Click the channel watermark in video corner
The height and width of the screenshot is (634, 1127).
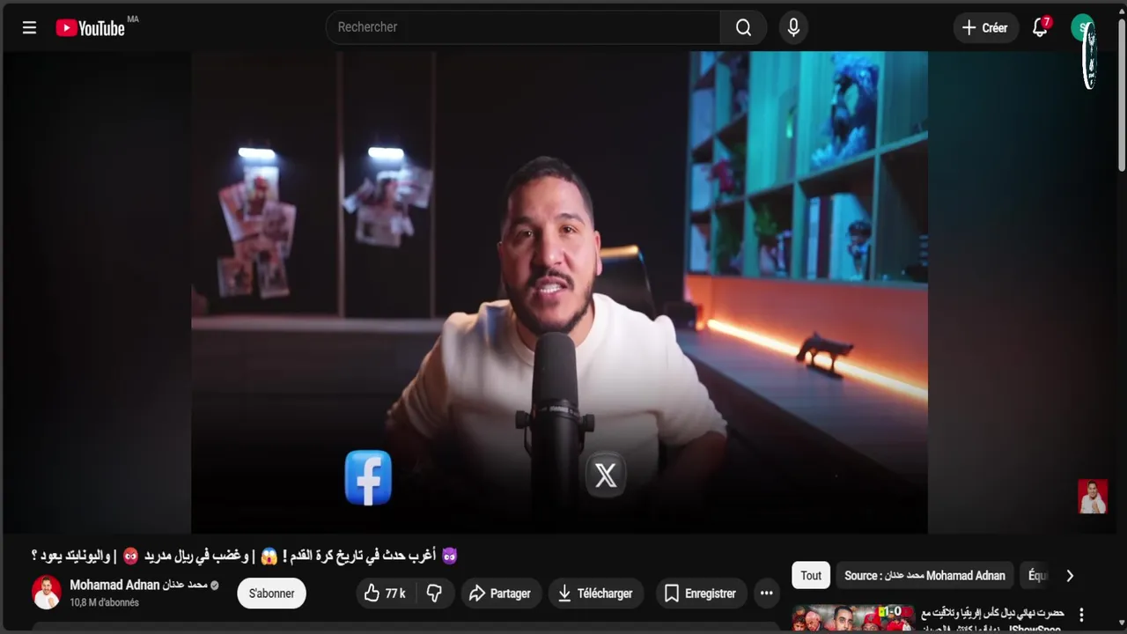1093,497
